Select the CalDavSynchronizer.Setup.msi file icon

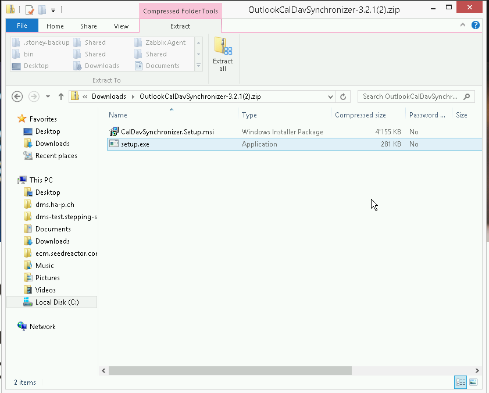[x=114, y=132]
